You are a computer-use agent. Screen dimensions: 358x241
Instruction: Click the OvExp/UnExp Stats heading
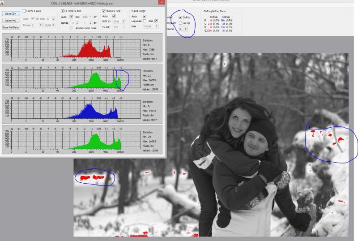point(215,11)
